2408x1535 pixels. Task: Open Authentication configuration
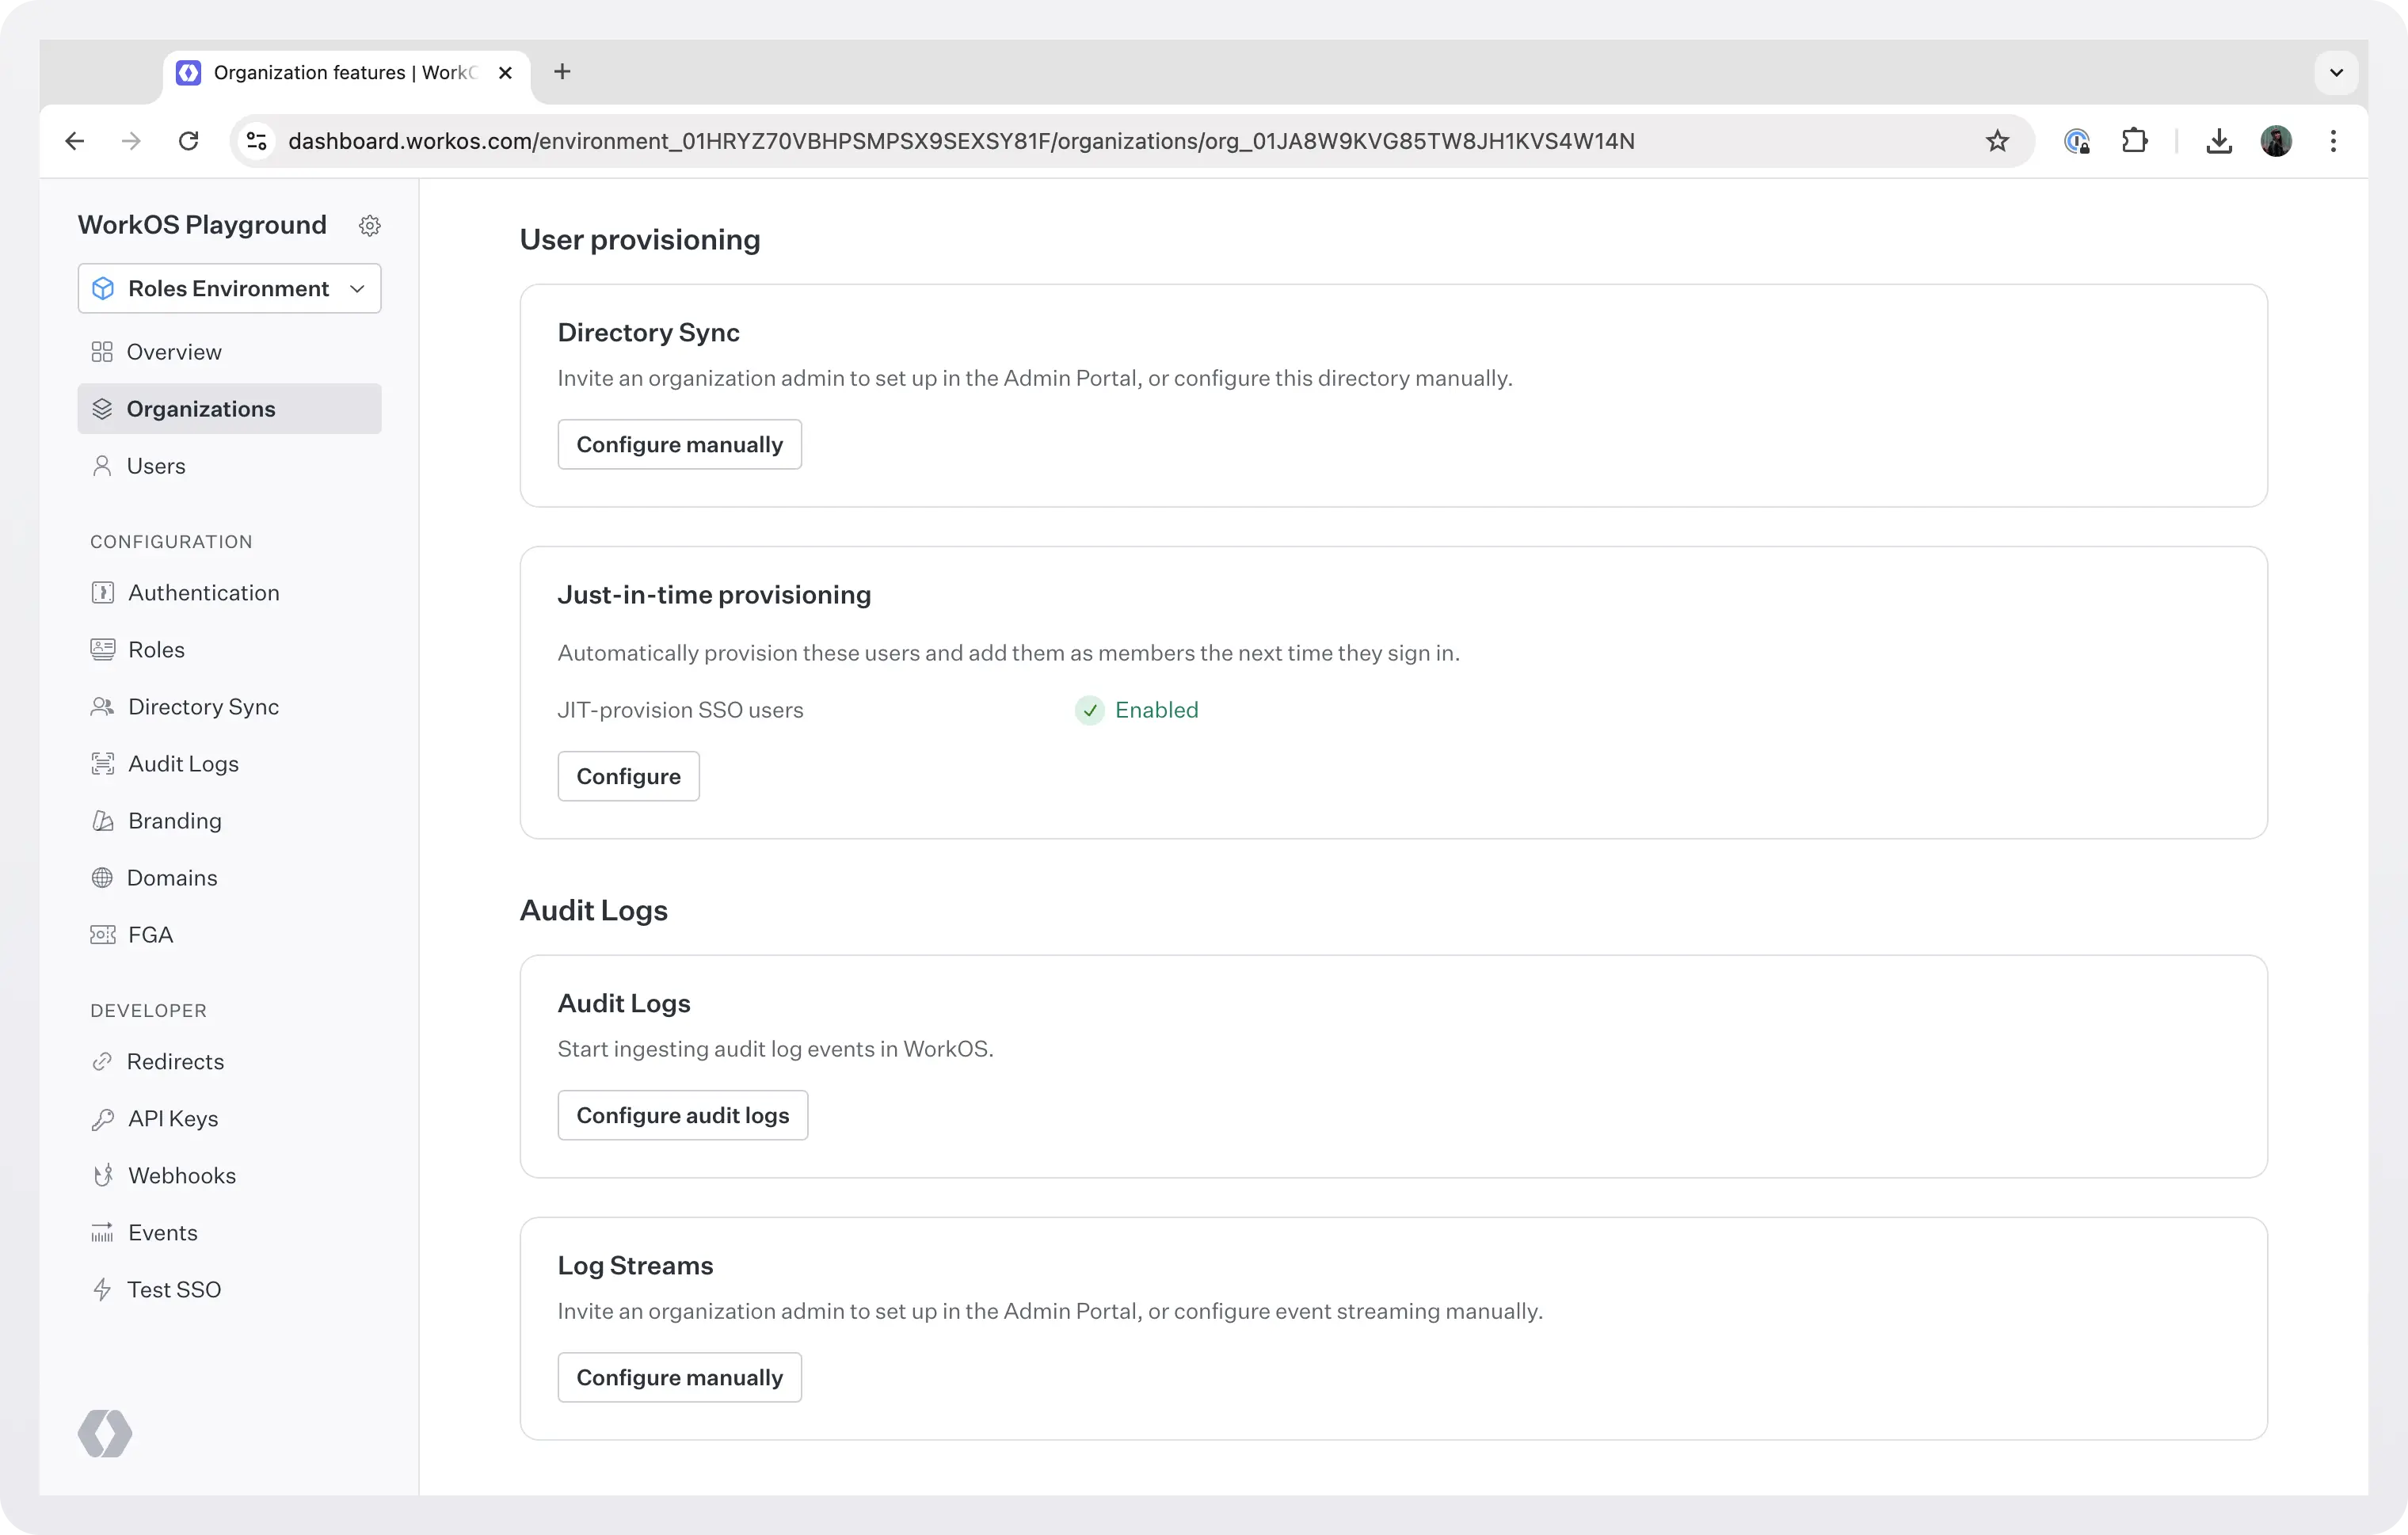pyautogui.click(x=229, y=593)
